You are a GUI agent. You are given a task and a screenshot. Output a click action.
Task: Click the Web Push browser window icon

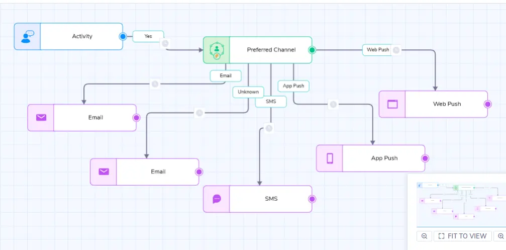[x=392, y=104]
